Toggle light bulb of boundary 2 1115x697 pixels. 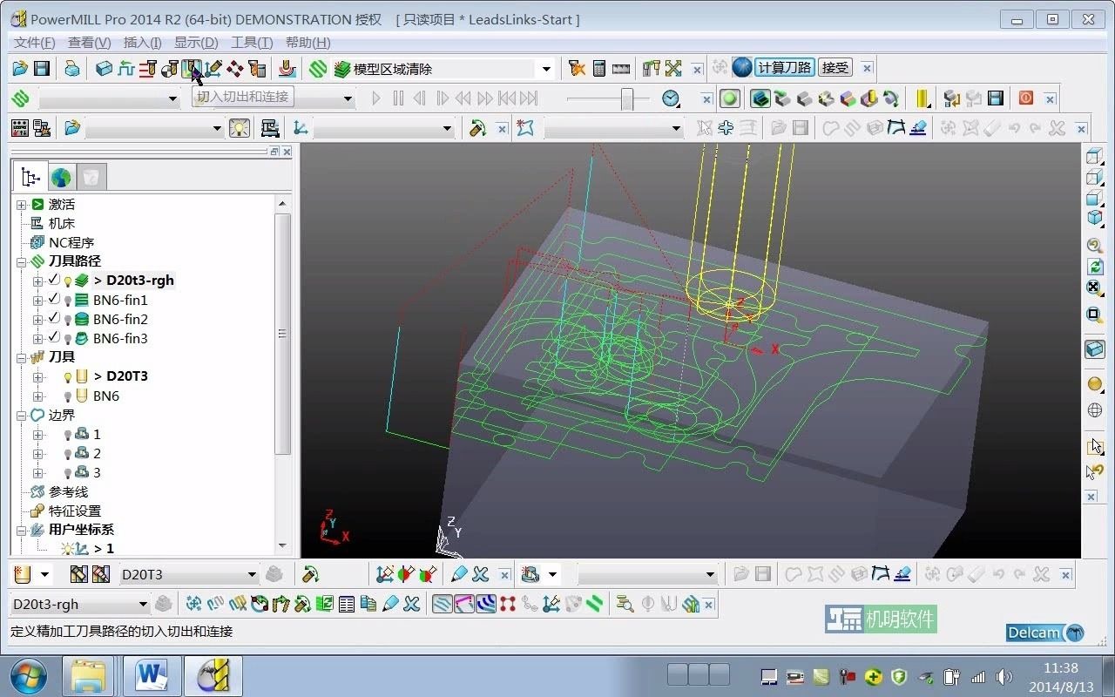click(68, 454)
